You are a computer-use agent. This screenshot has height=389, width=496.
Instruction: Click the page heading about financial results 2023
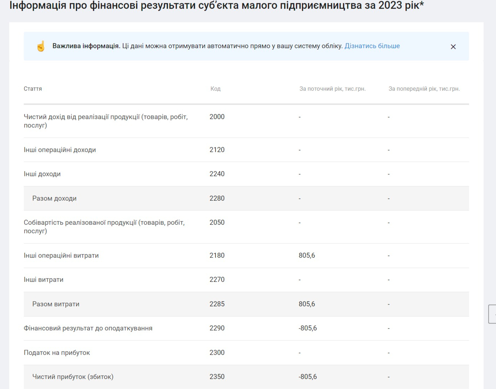point(216,6)
